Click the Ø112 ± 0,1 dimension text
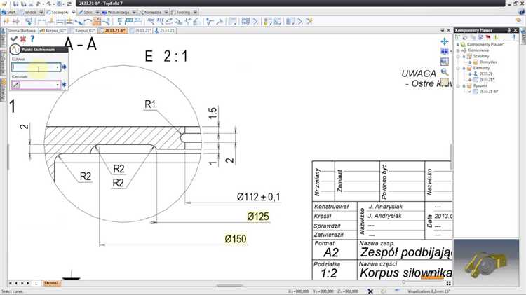The height and width of the screenshot is (295, 526). tap(258, 197)
